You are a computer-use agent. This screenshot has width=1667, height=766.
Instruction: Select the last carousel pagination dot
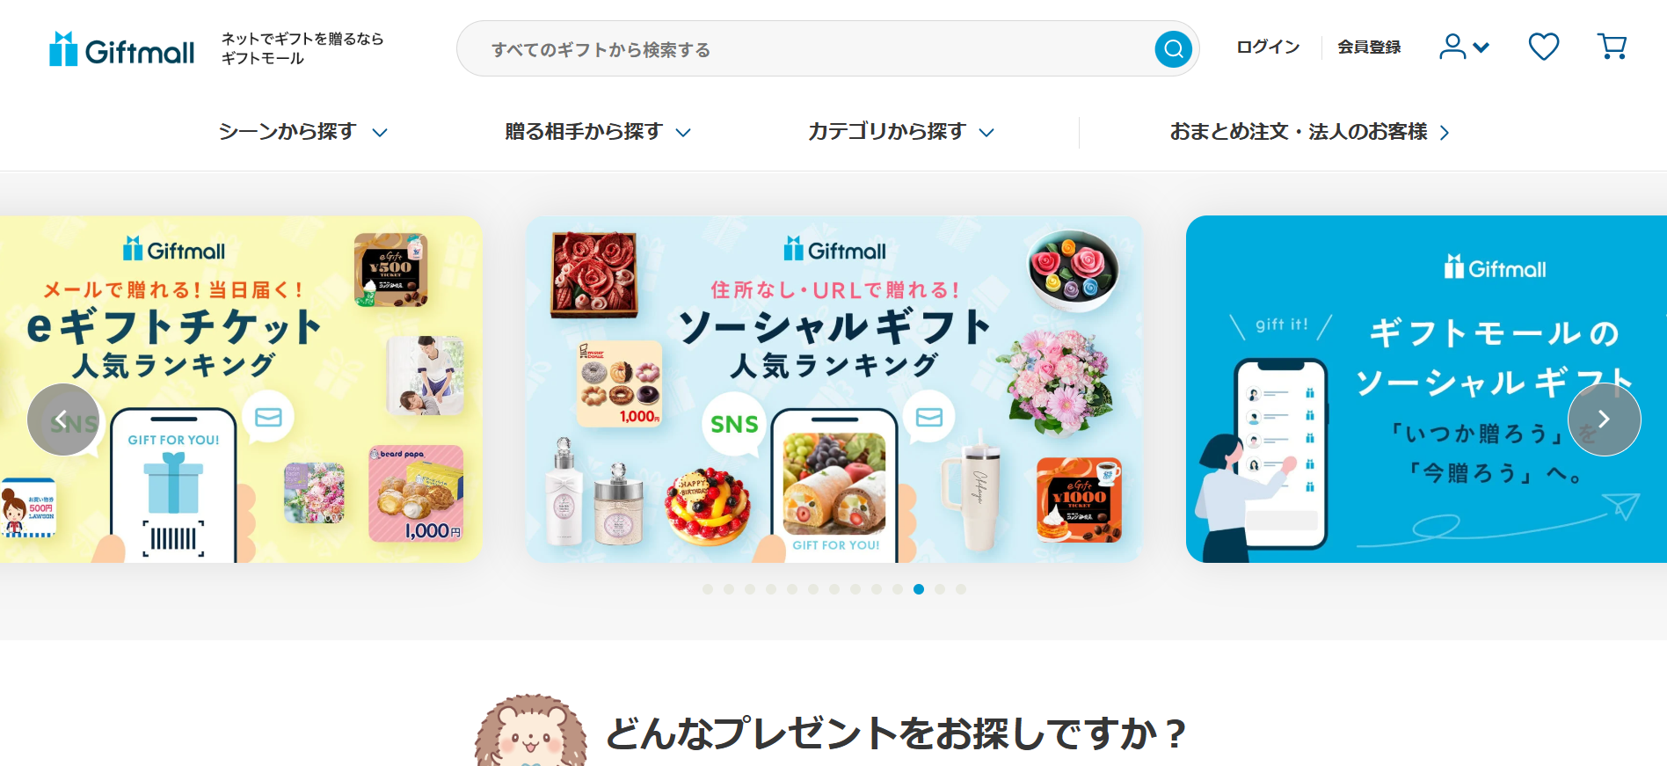click(961, 589)
